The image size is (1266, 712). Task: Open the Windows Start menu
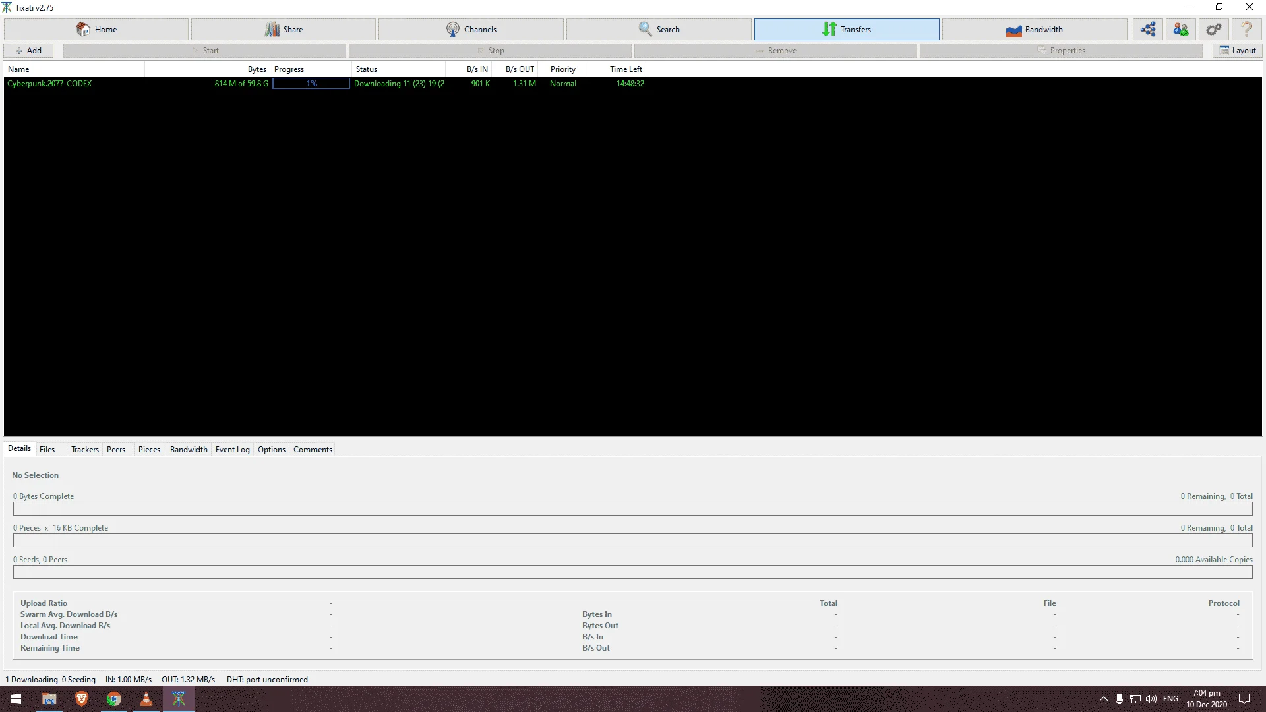[16, 699]
